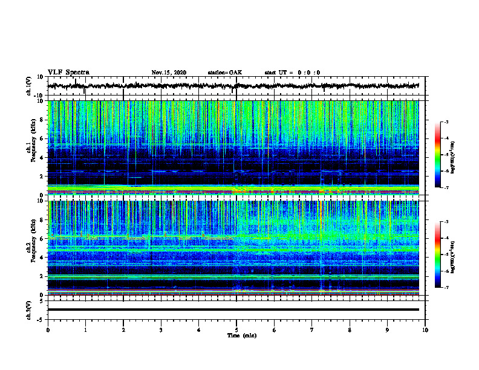
Task: Click the "station=GAK" header label
Action: tap(225, 73)
